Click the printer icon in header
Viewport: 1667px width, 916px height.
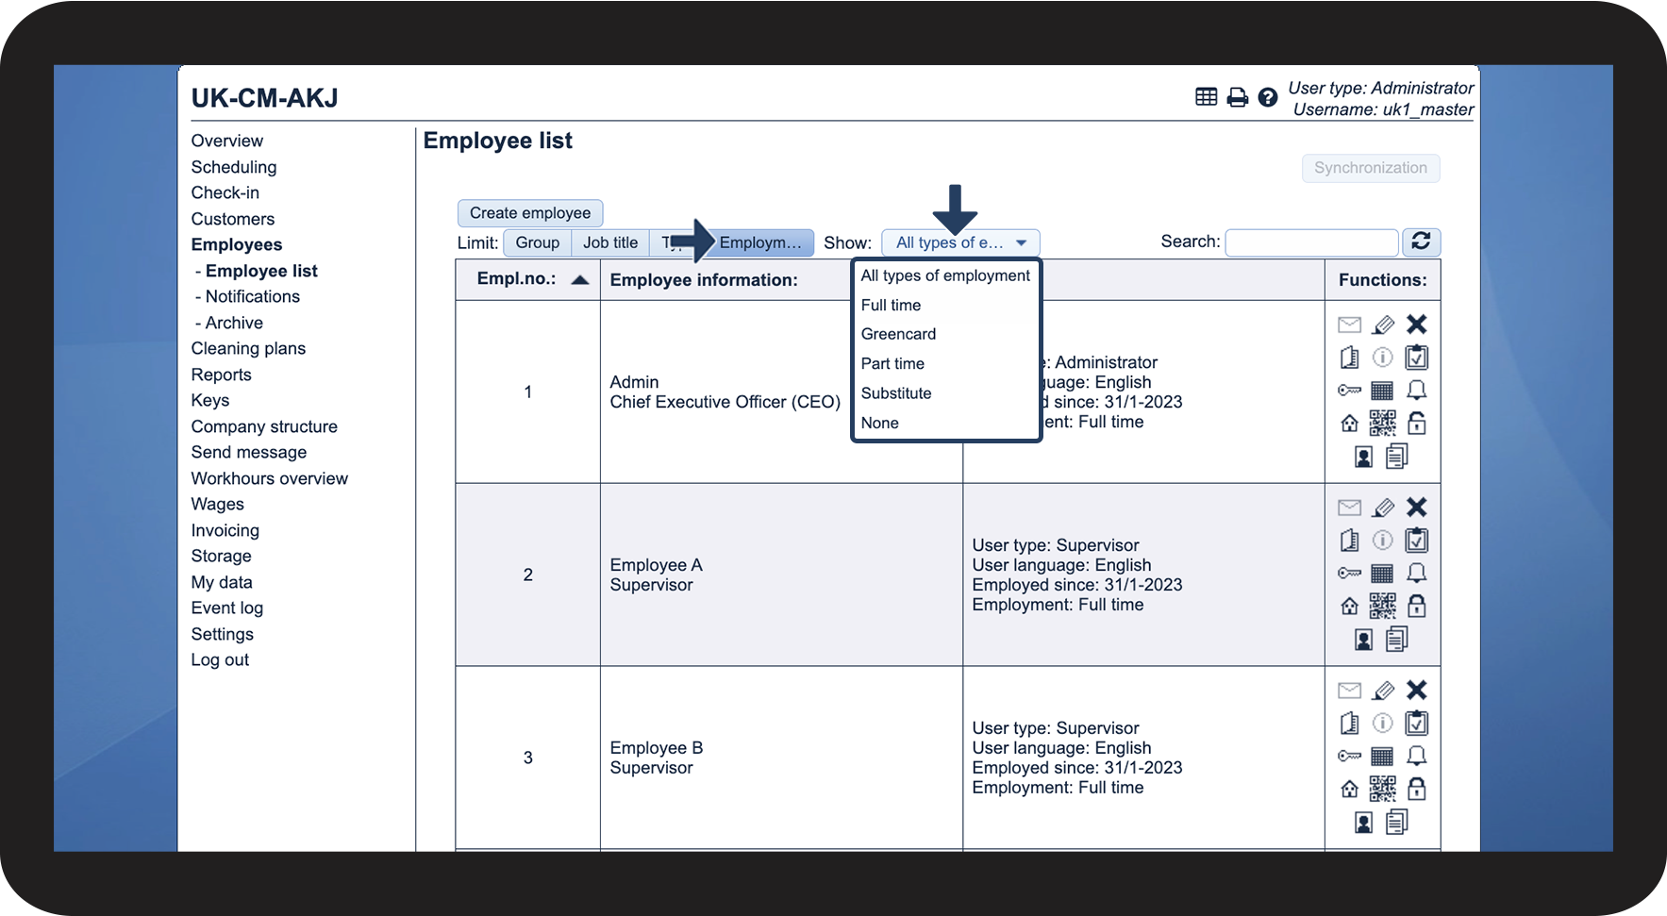click(1237, 97)
